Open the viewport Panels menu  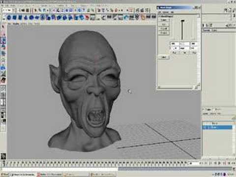[x=37, y=24]
